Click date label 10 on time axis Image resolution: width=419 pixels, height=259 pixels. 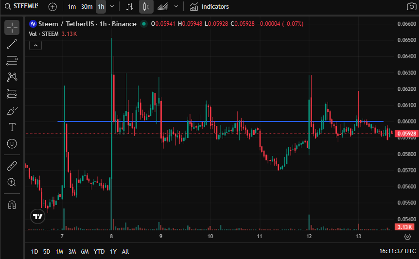pos(210,236)
